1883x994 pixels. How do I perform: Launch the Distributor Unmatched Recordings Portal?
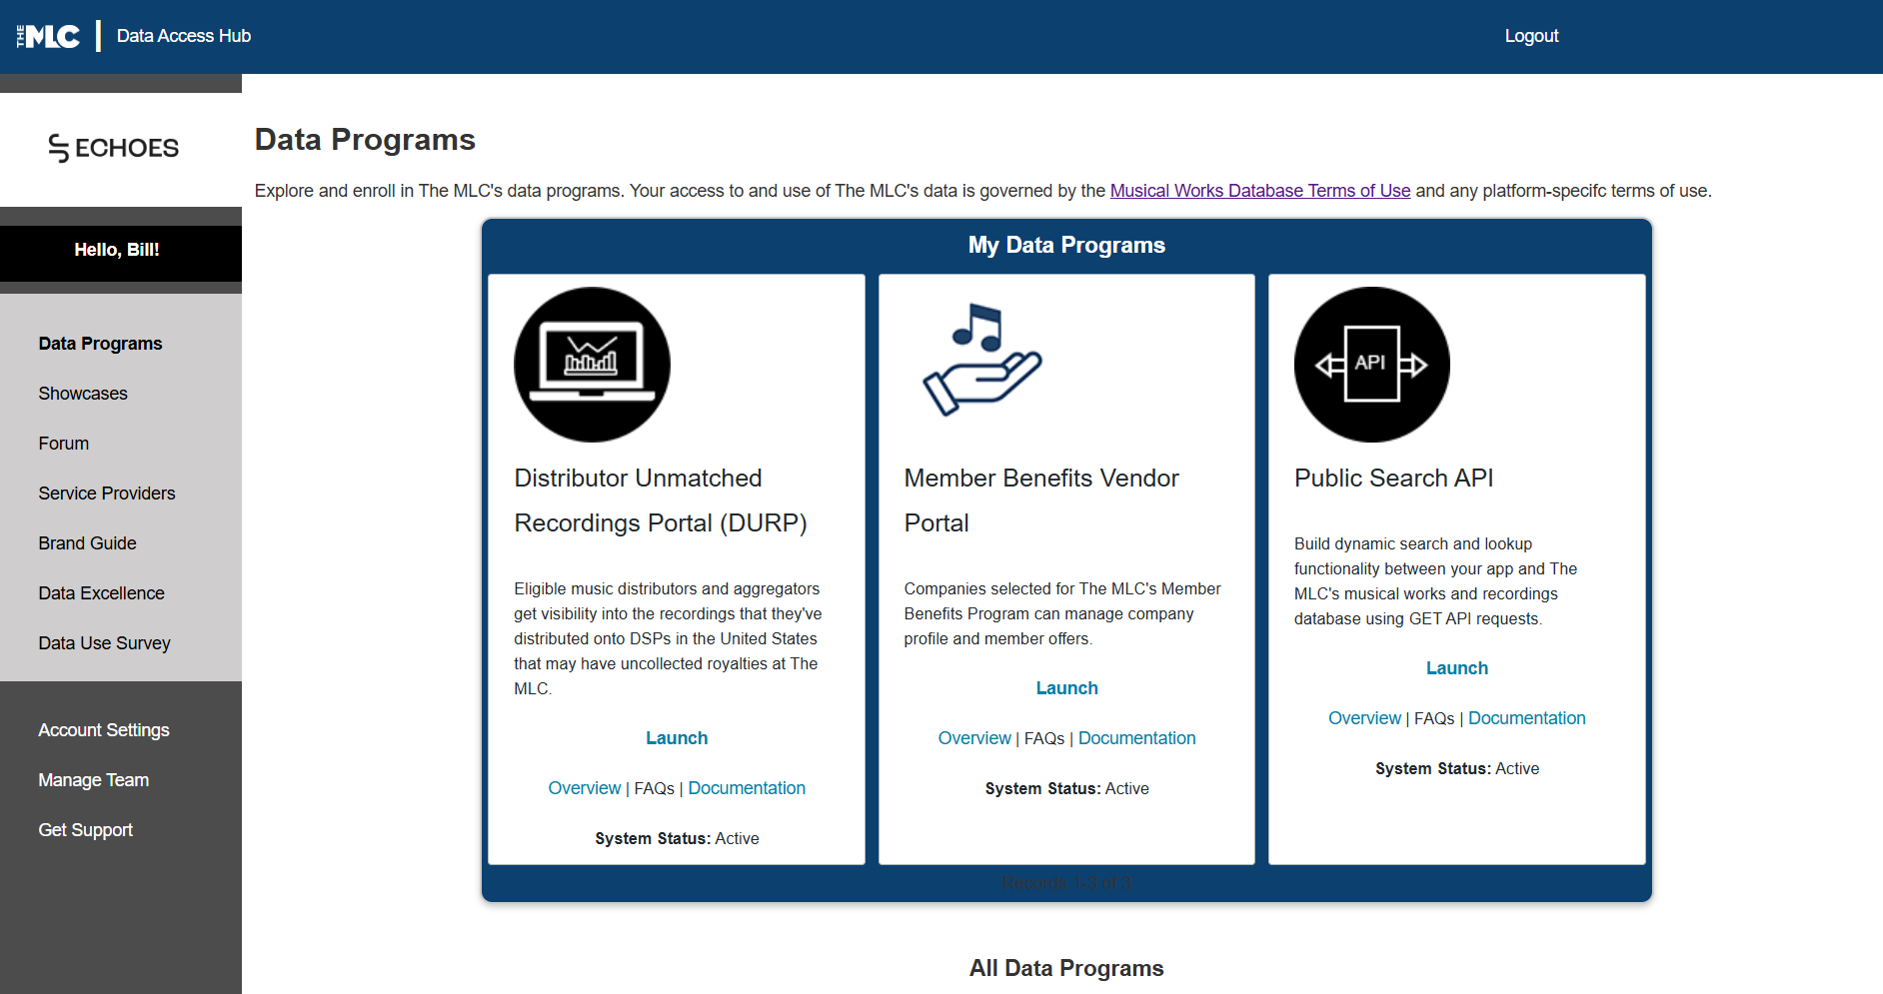677,738
